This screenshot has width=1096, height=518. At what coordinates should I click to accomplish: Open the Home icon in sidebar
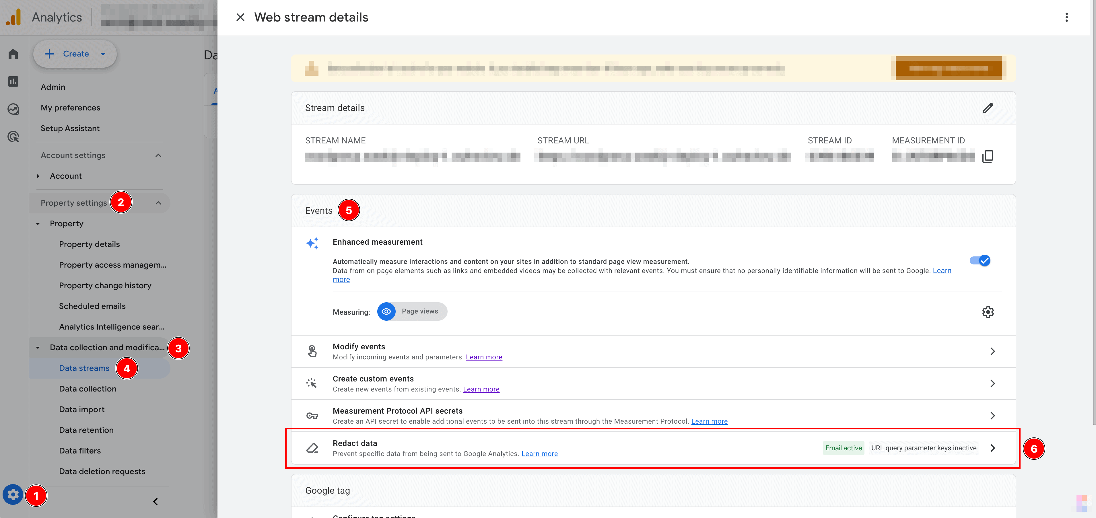(13, 54)
